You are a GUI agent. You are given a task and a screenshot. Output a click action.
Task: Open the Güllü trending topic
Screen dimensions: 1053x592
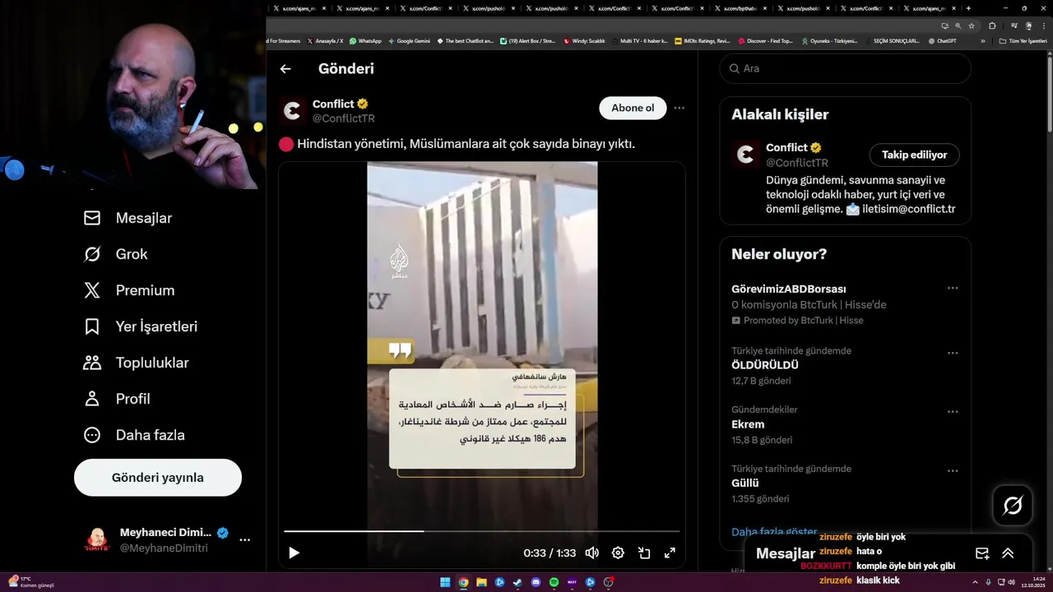tap(745, 483)
